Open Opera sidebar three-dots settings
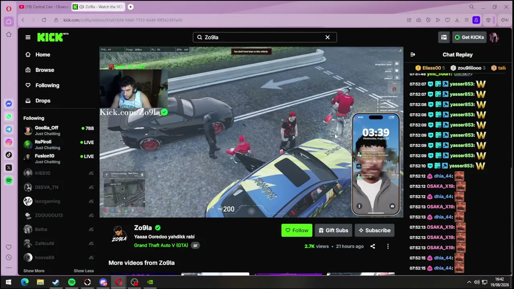This screenshot has width=514, height=289. [8, 268]
